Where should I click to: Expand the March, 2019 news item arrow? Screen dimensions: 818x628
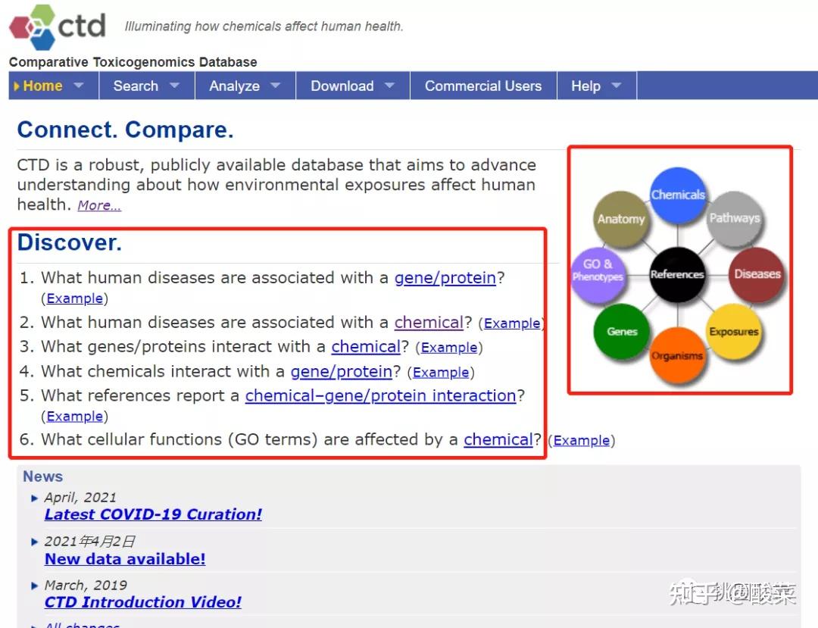(x=34, y=586)
